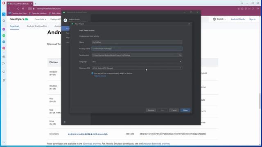
Task: Click the padlock icon in address bar
Action: [x=34, y=9]
